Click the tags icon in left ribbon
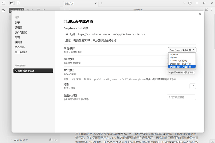 point(3,11)
